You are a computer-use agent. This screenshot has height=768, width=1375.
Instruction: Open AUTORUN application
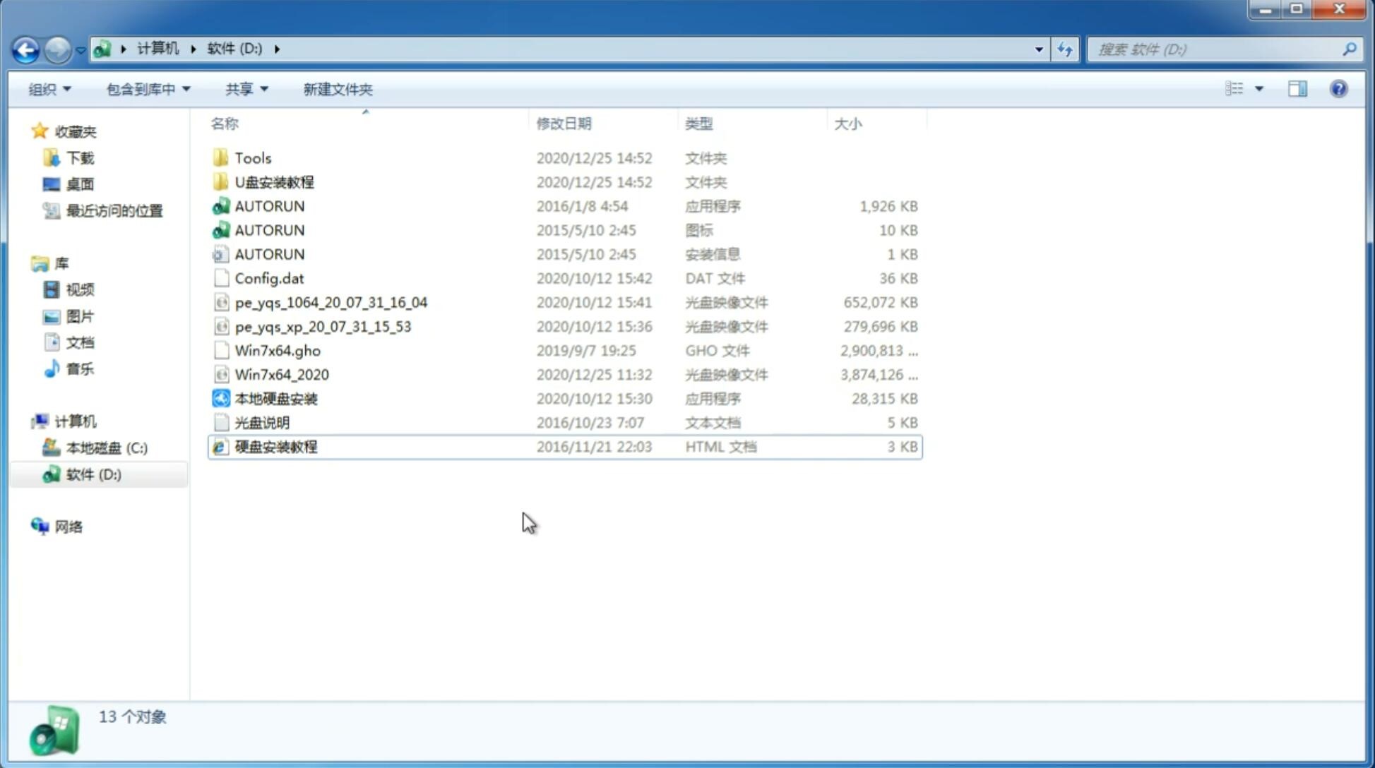coord(268,205)
